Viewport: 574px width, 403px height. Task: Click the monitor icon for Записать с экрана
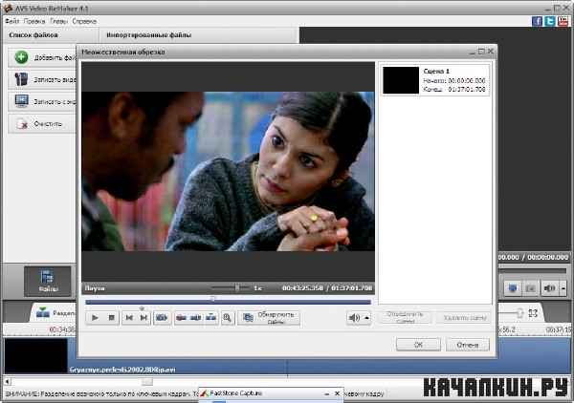(21, 101)
